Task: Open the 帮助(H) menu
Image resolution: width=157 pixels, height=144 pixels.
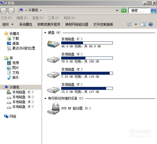Action: pos(69,18)
